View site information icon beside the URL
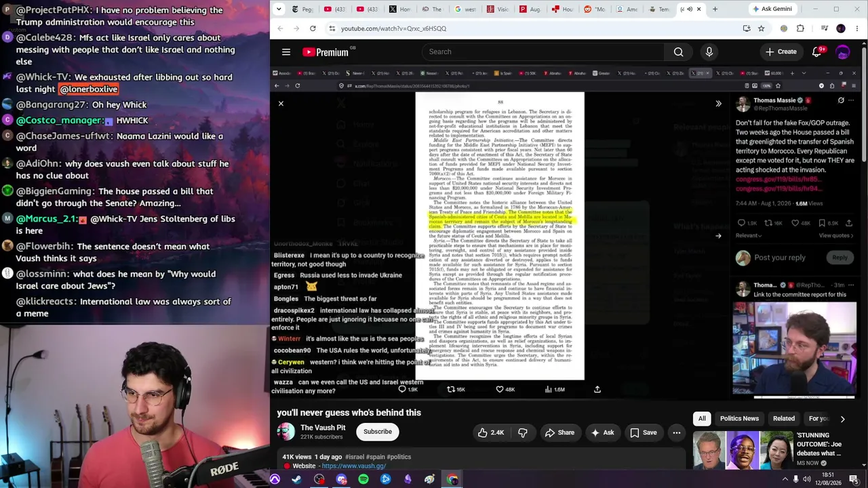Screen dimensions: 868x488 tap(332, 28)
